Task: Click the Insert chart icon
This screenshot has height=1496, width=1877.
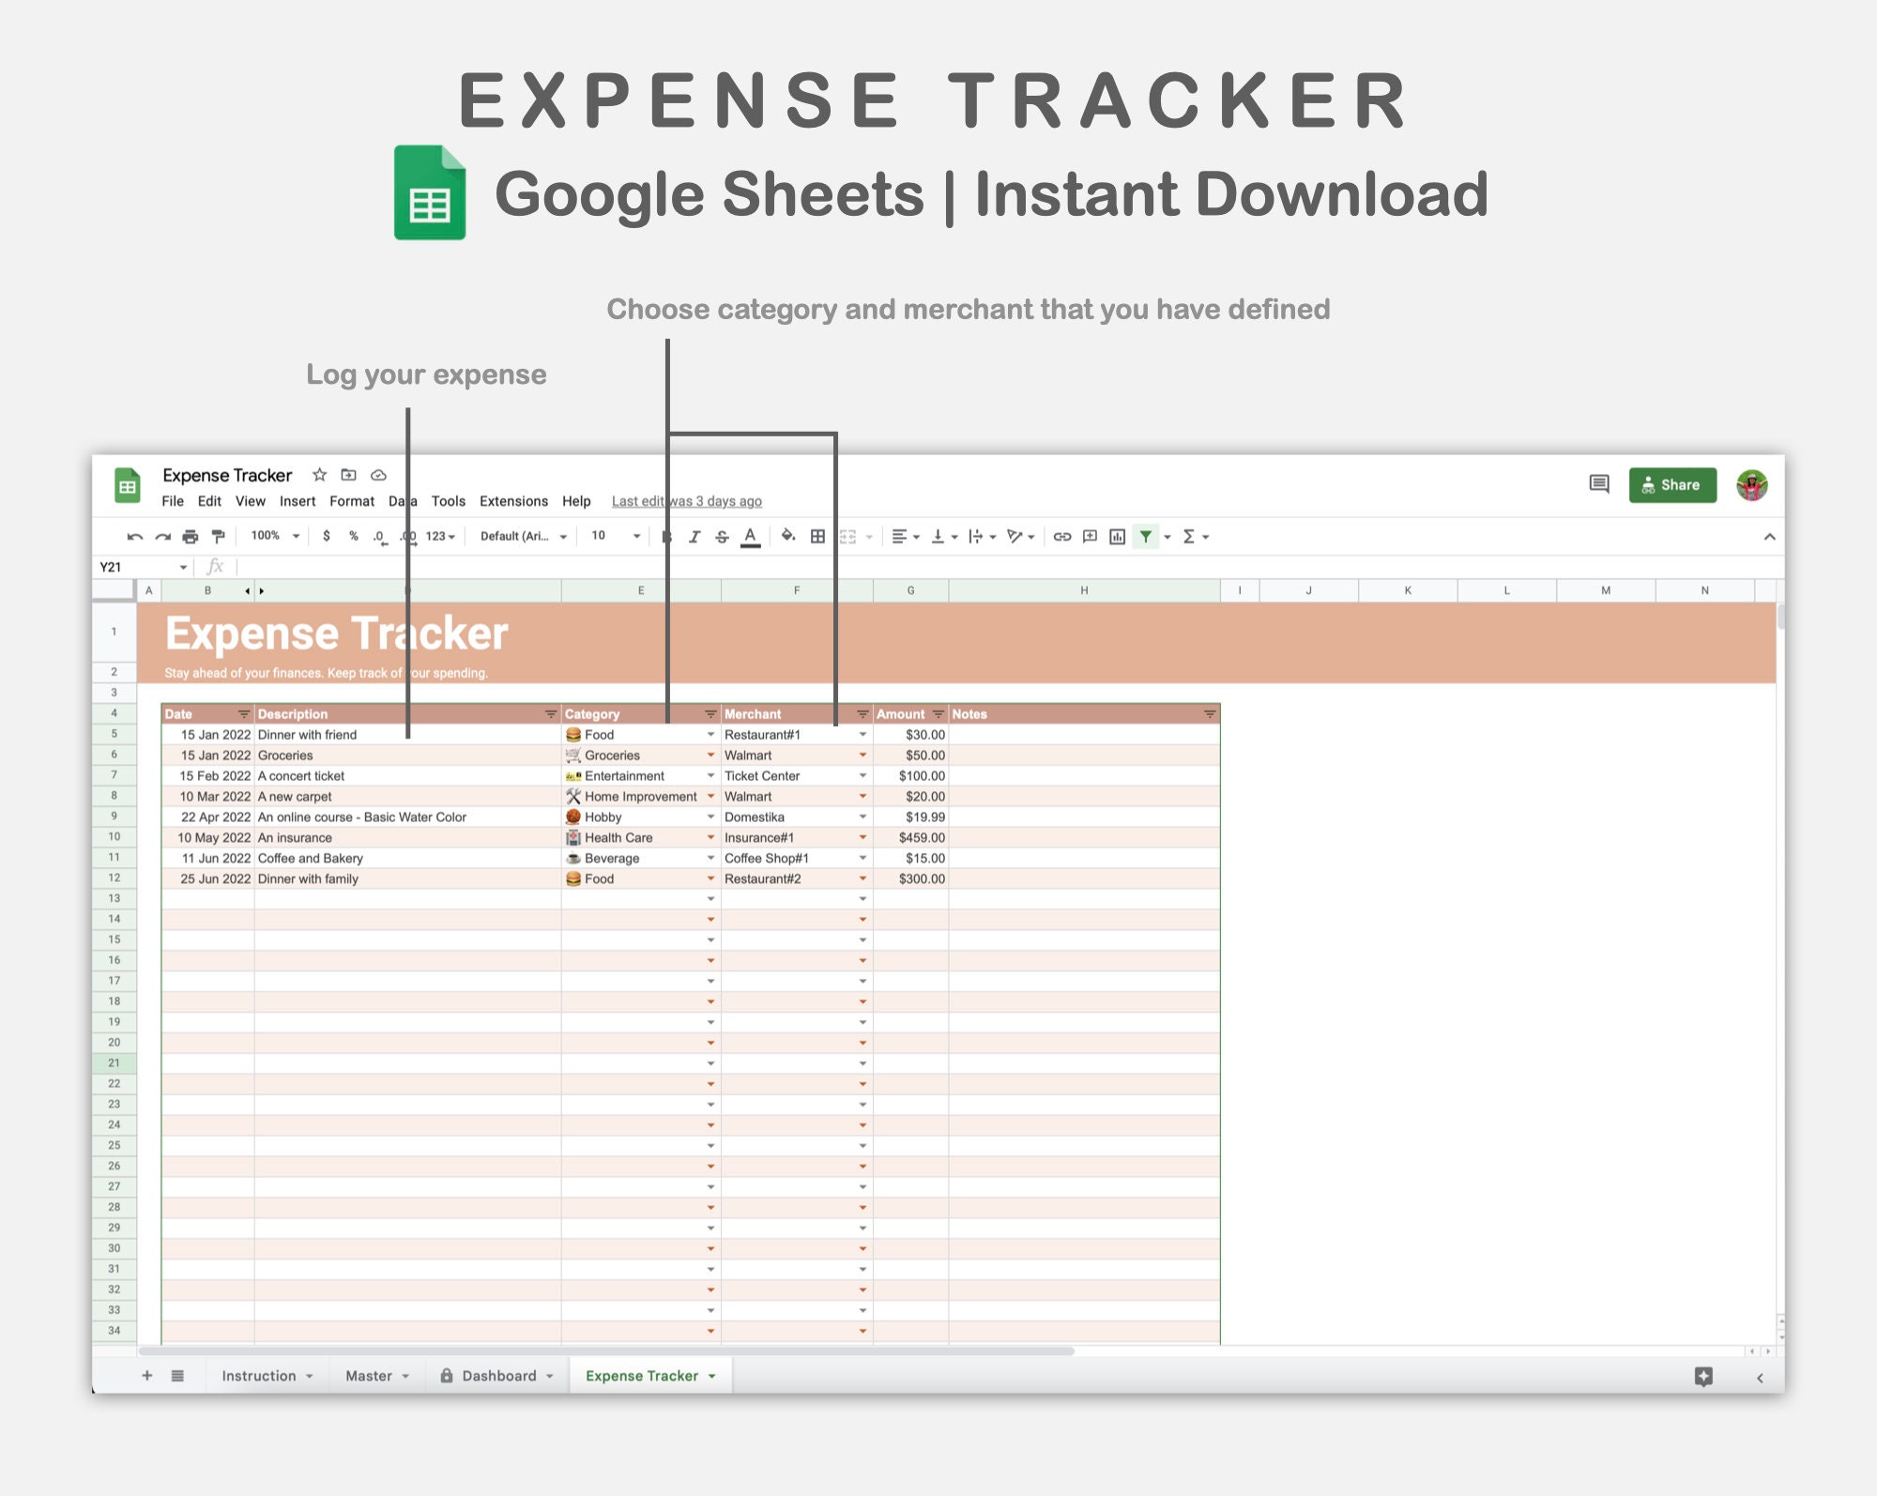Action: [x=1120, y=536]
